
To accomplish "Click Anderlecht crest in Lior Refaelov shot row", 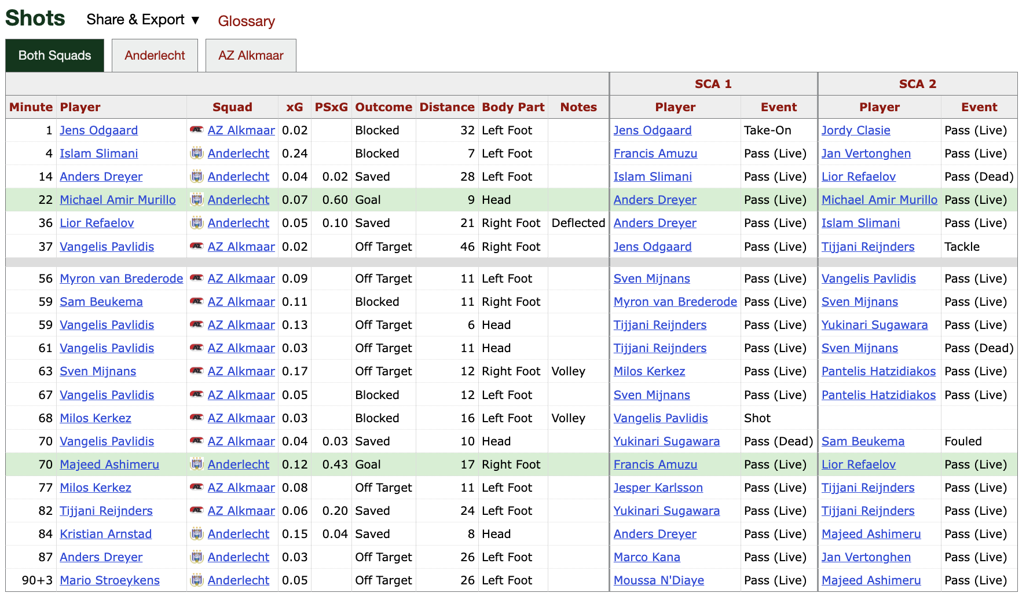I will click(x=197, y=223).
